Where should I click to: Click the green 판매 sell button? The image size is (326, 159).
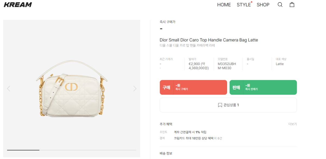point(263,87)
